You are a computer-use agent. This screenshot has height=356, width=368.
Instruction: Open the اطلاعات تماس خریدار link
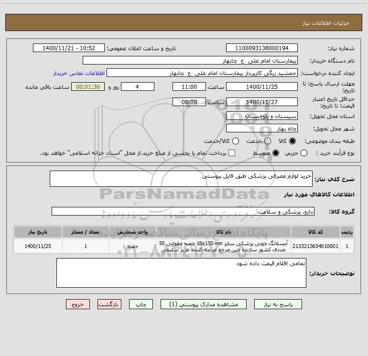pos(79,73)
